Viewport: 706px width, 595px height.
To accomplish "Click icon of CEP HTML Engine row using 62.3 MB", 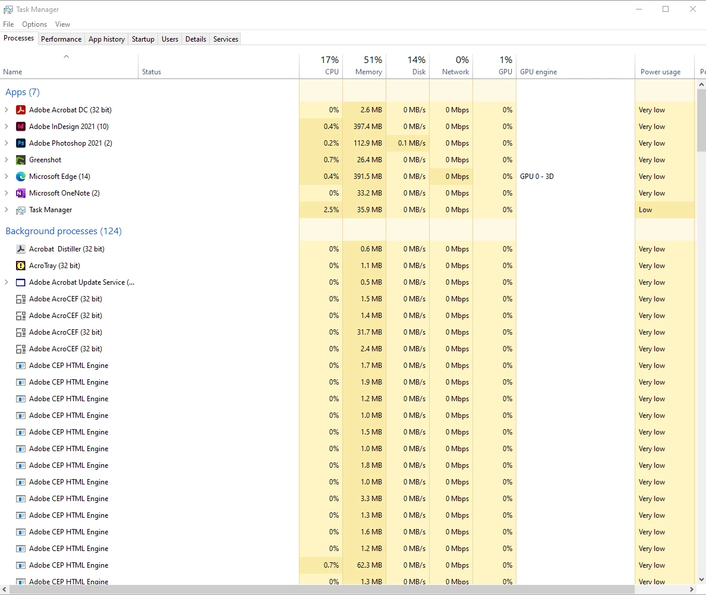I will [x=21, y=565].
